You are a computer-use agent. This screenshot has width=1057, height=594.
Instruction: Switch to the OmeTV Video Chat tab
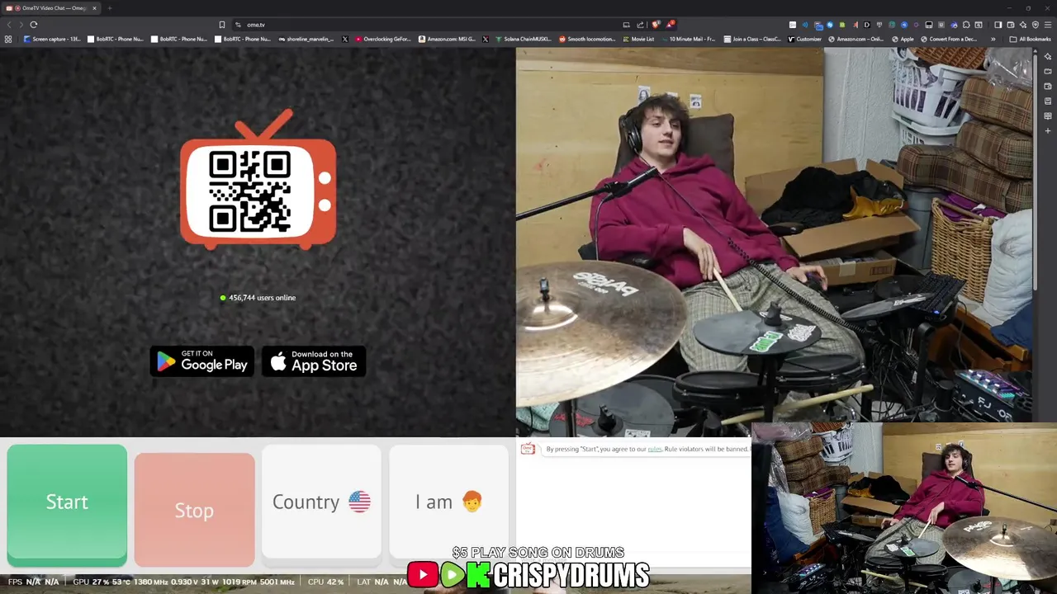point(50,8)
